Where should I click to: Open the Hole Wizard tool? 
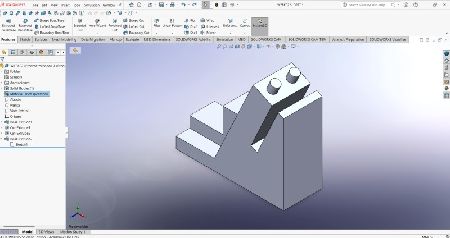point(97,24)
